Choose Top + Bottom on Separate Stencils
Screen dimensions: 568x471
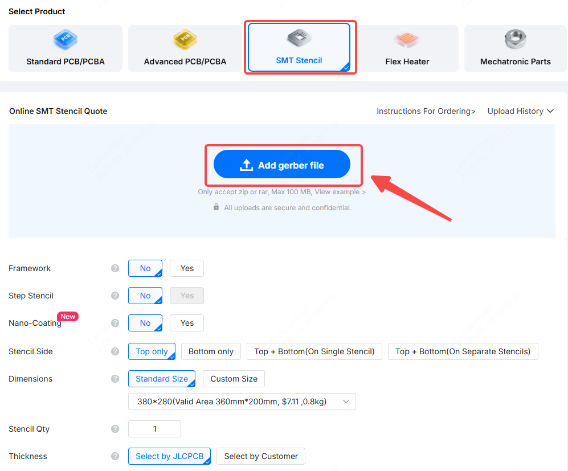tap(463, 351)
